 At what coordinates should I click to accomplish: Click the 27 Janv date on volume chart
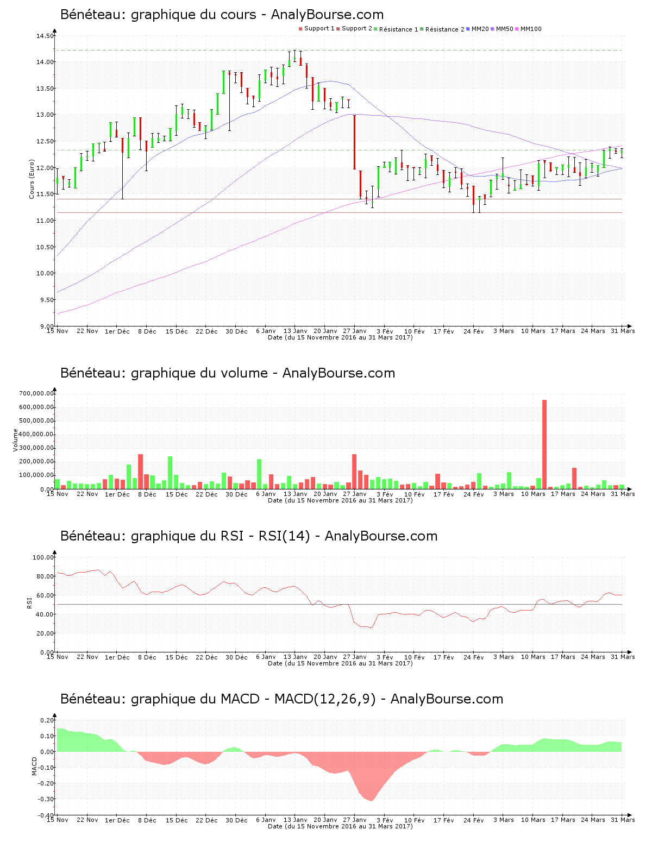(355, 494)
